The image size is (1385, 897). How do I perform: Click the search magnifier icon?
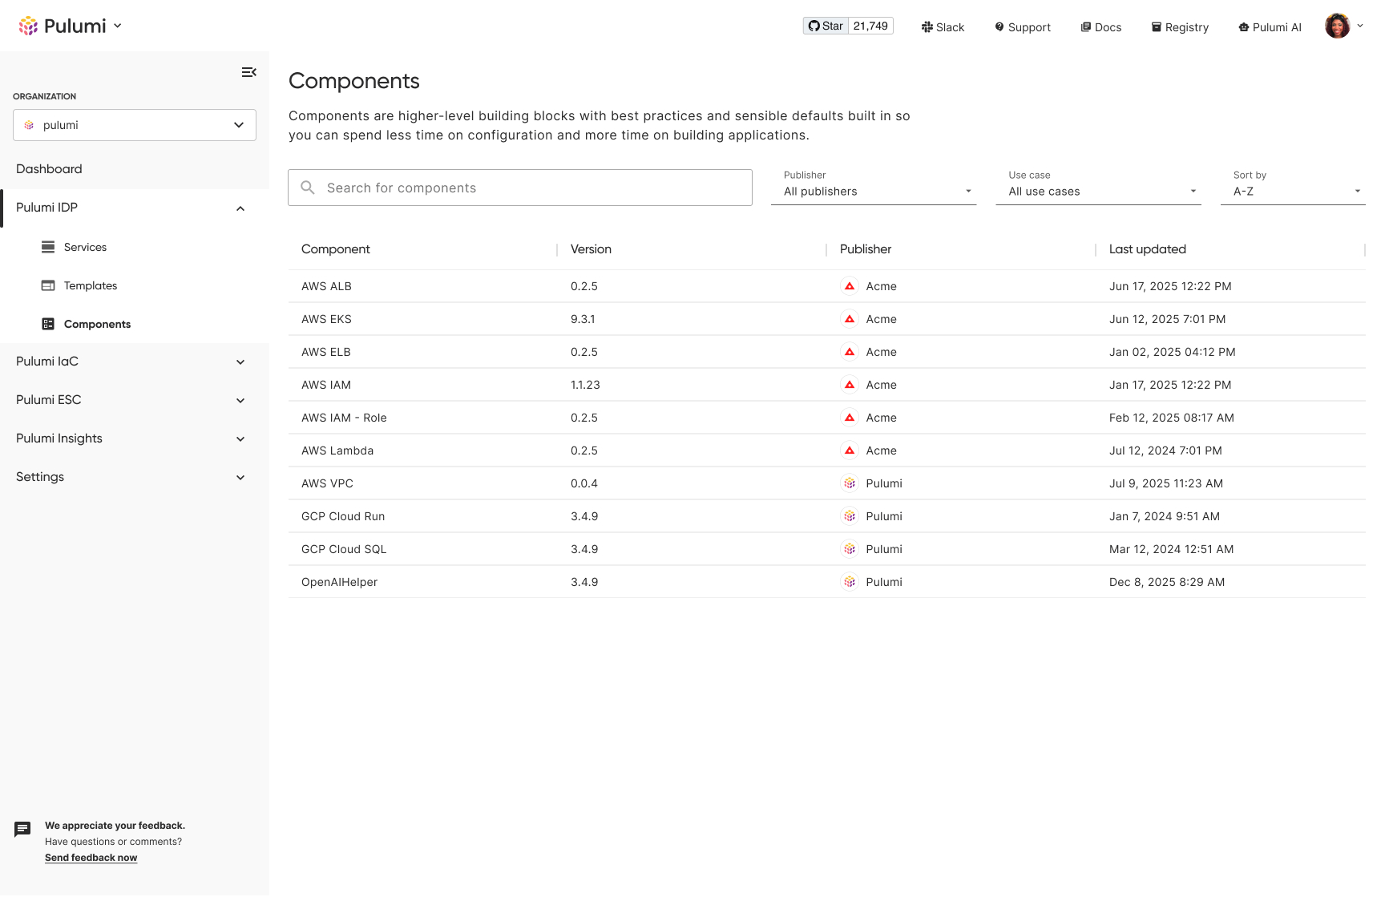pyautogui.click(x=308, y=188)
